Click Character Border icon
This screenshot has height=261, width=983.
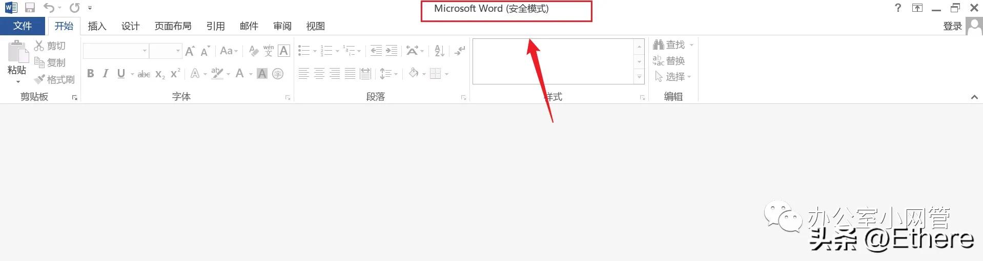pyautogui.click(x=284, y=51)
